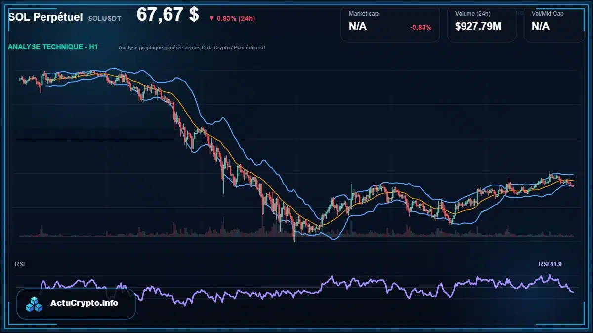Click the Market cap card
593x333 pixels.
tap(390, 25)
